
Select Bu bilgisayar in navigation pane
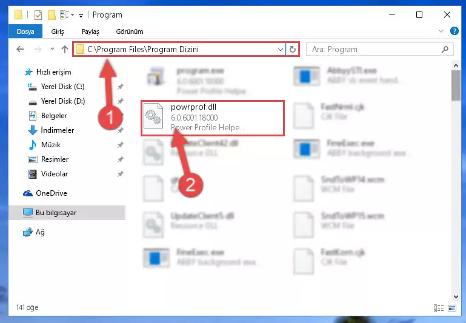click(67, 213)
